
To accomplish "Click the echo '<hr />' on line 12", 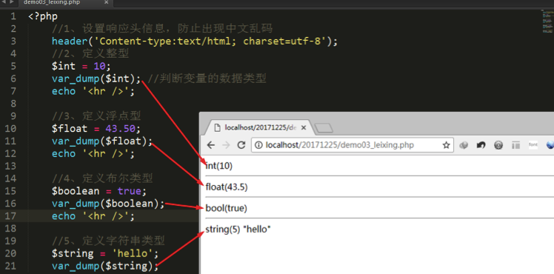I will click(x=93, y=153).
